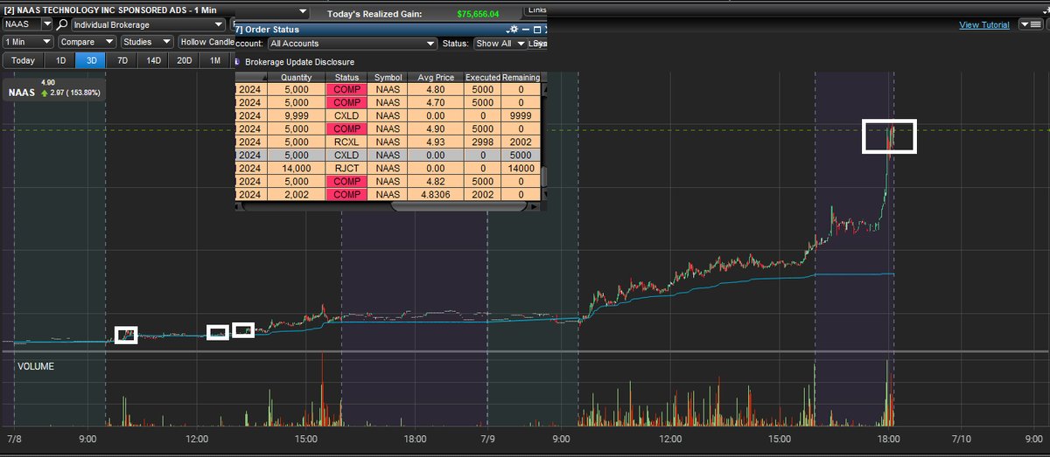This screenshot has height=457, width=1050.
Task: Click the 2998 executed cell
Action: pyautogui.click(x=482, y=141)
